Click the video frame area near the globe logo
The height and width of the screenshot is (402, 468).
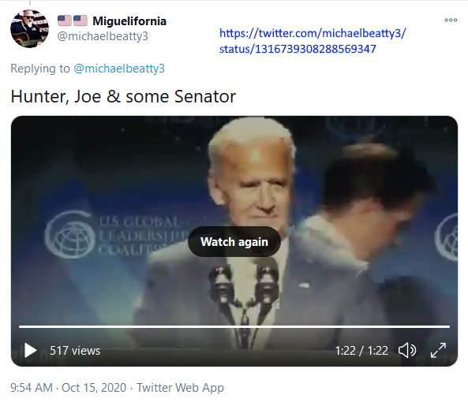coord(70,235)
